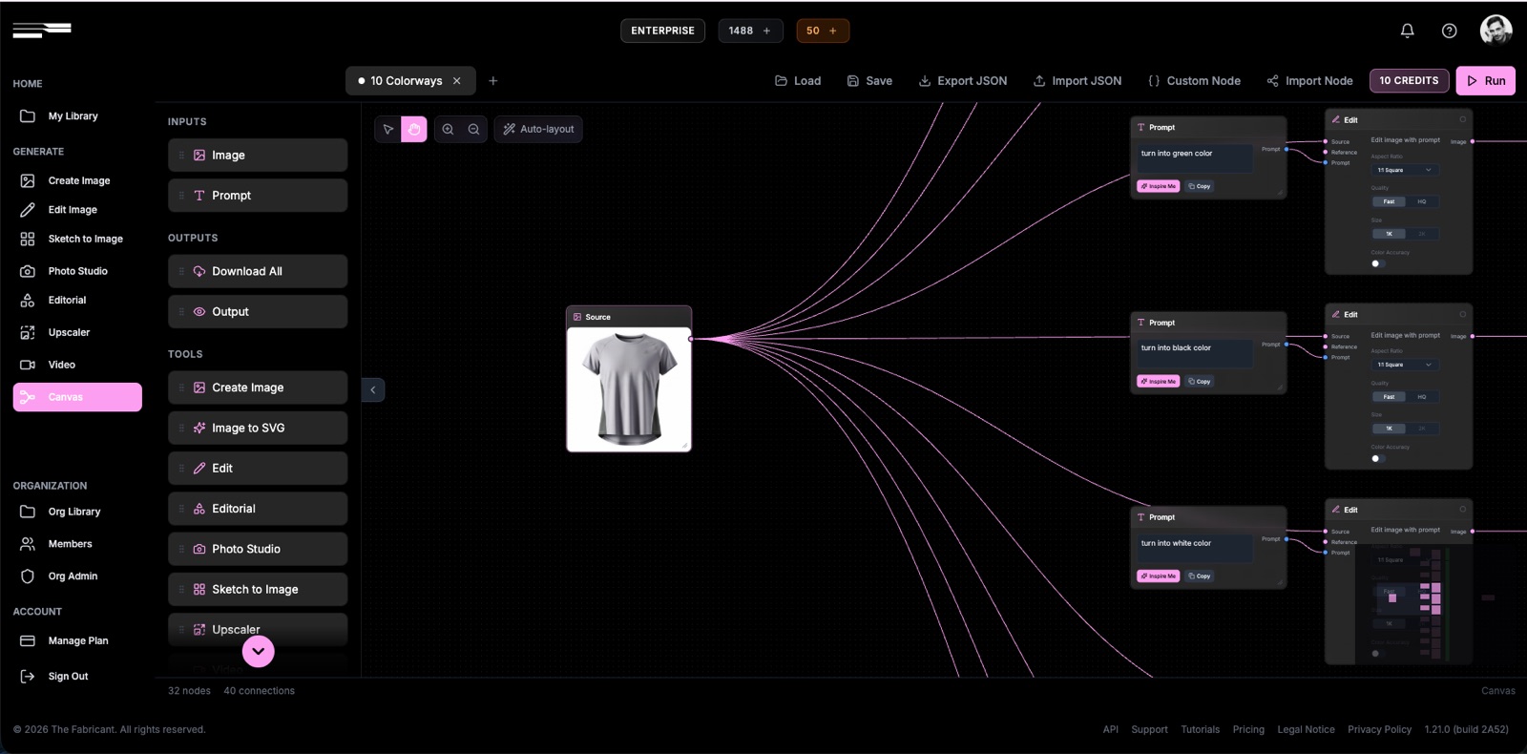The width and height of the screenshot is (1527, 754).
Task: Open the help question mark icon
Action: (1449, 31)
